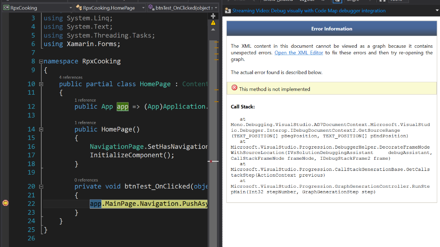
Task: Collapse the HomePage class block
Action: [41, 84]
